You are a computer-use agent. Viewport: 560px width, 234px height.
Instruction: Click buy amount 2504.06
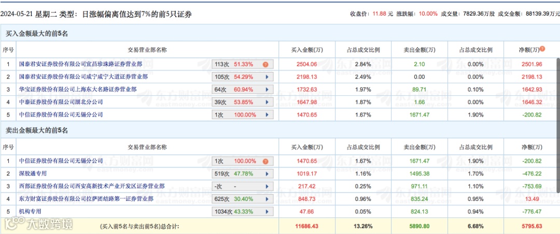coord(307,65)
